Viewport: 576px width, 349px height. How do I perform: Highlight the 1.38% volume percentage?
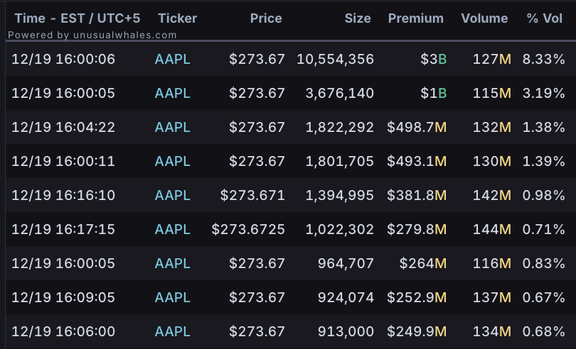(544, 127)
